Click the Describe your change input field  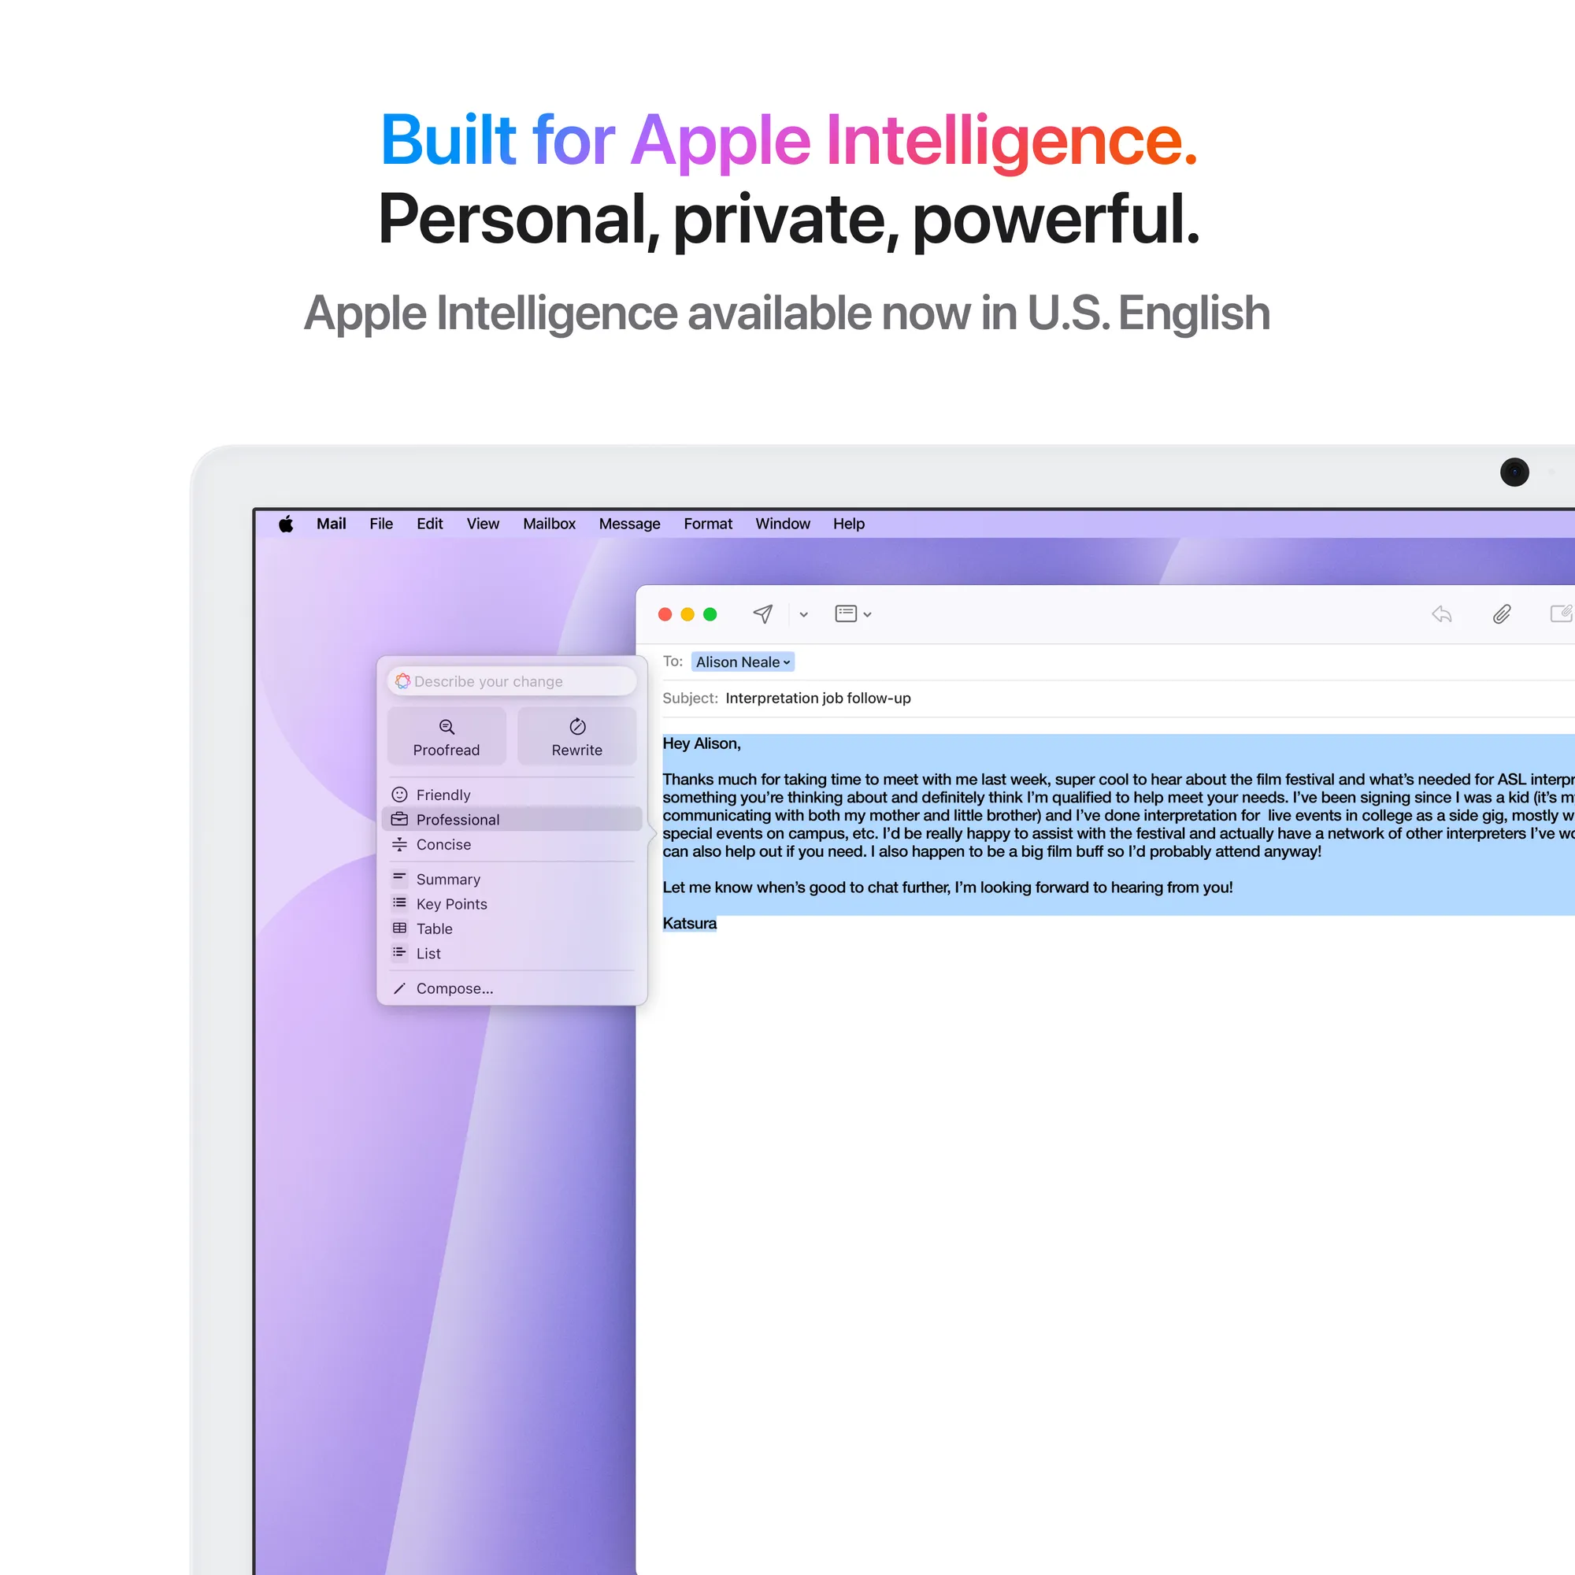coord(510,680)
